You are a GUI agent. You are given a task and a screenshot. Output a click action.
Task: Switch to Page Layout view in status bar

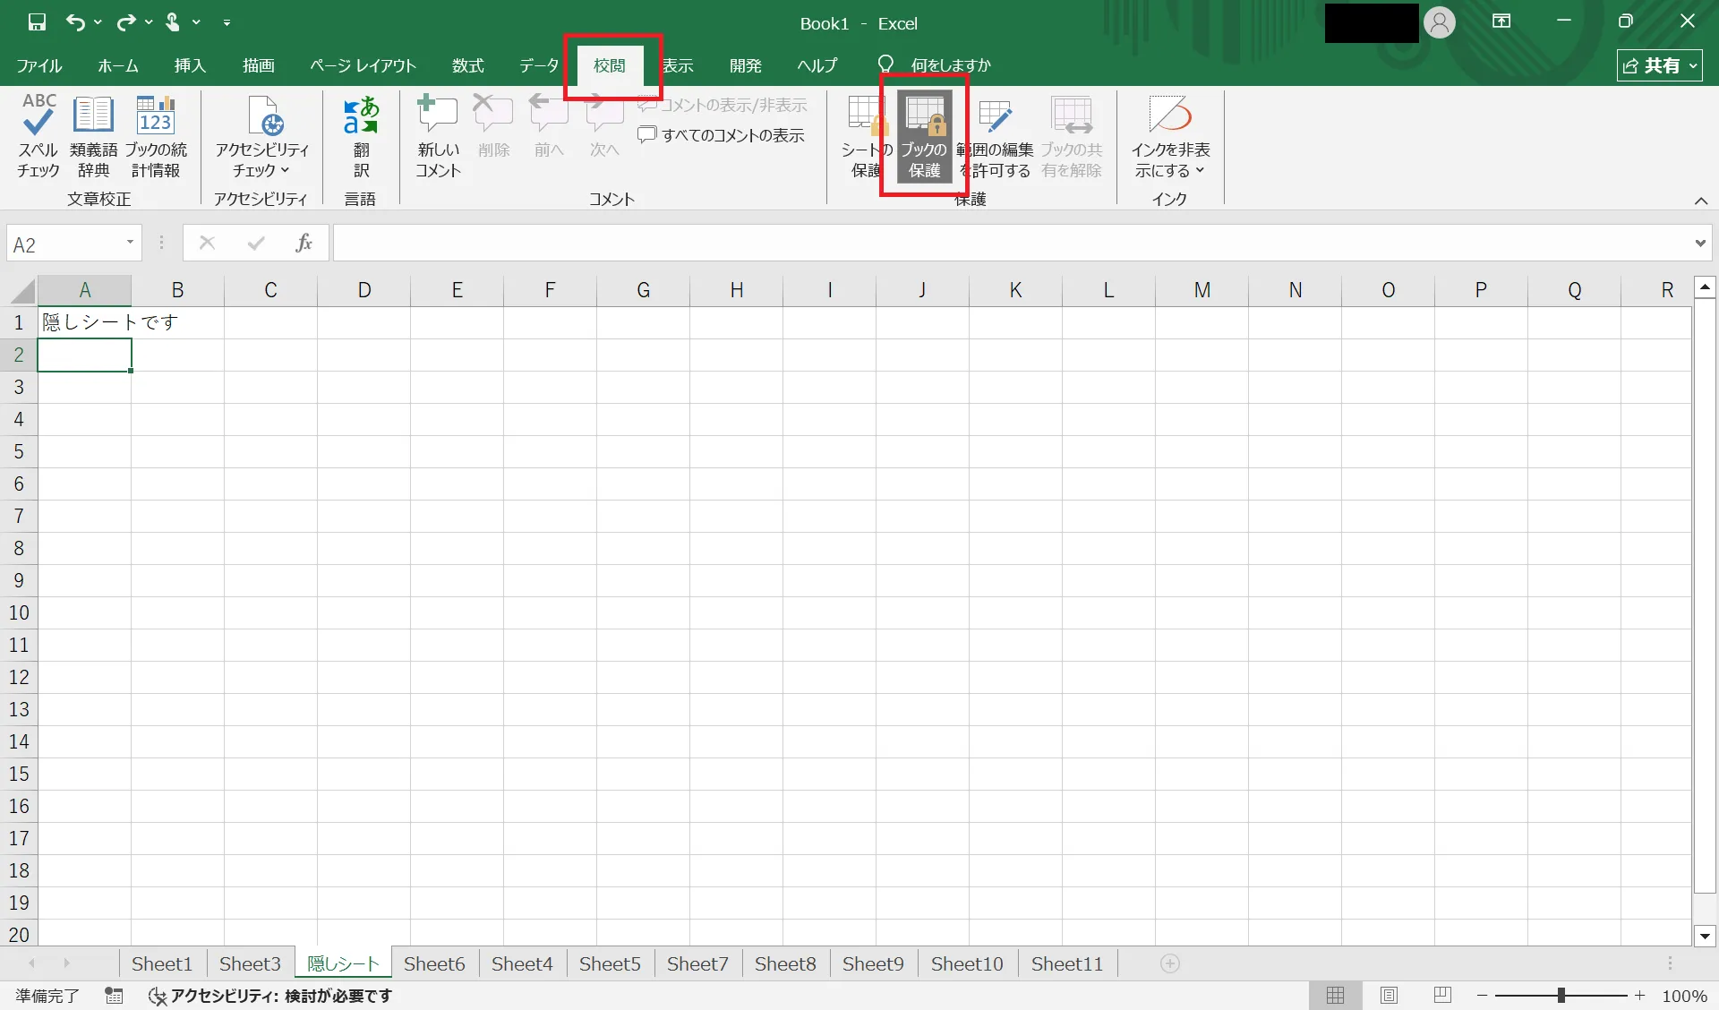click(1389, 995)
